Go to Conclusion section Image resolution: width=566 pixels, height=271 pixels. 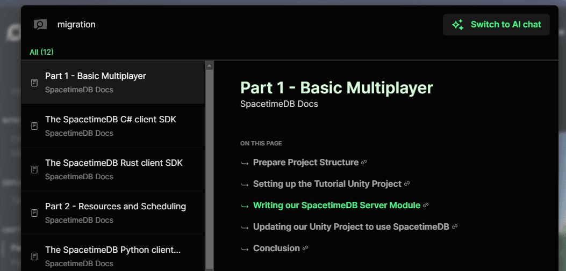(276, 248)
